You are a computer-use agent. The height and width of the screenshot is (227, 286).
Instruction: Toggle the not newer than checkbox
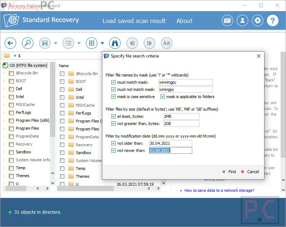coord(114,150)
